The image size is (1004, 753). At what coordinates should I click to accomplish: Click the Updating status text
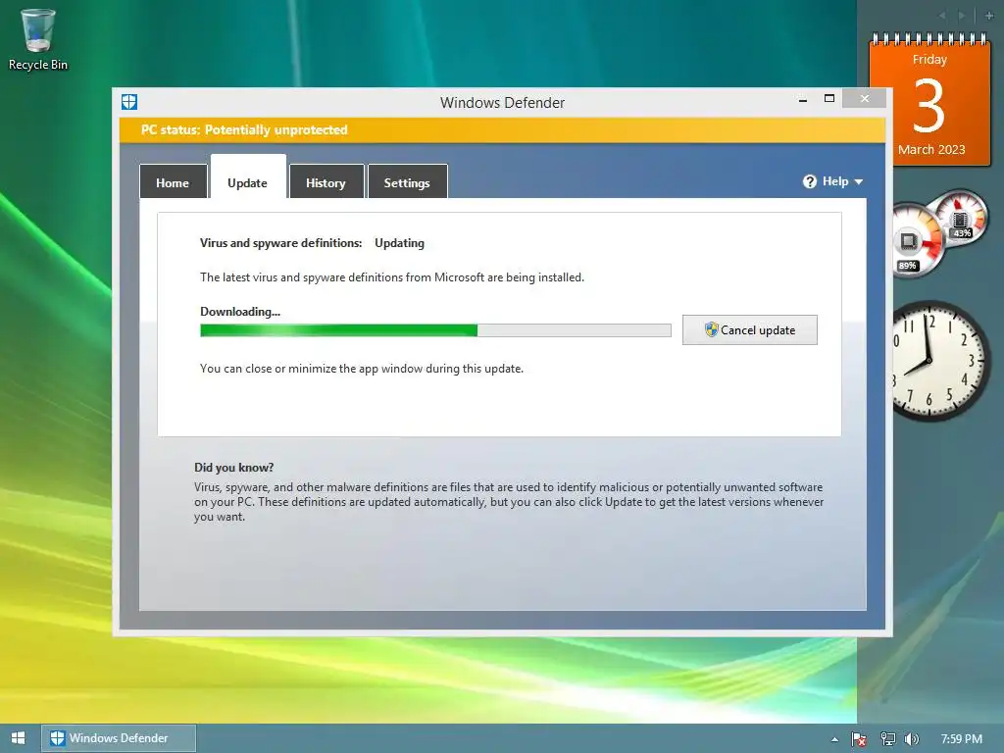pyautogui.click(x=400, y=243)
